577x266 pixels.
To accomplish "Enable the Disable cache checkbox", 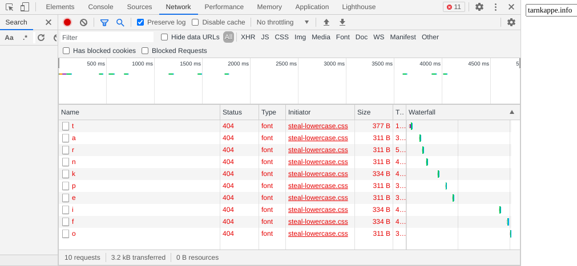I will pos(195,22).
